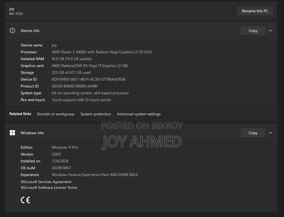Click the CE certification mark
Viewport: 284px width, 217px height.
[25, 200]
